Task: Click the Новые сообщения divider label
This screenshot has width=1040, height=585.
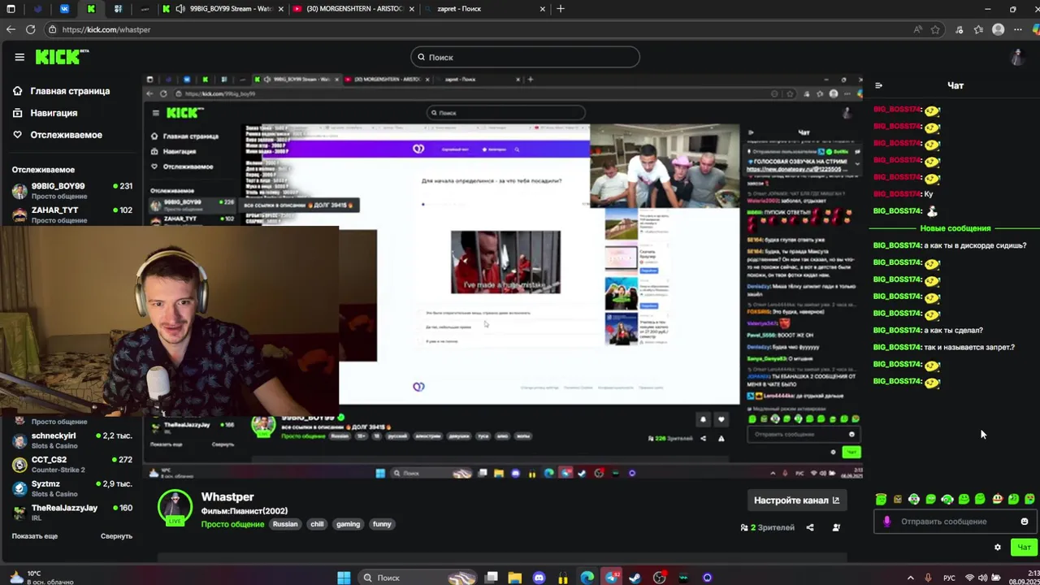Action: [x=955, y=228]
